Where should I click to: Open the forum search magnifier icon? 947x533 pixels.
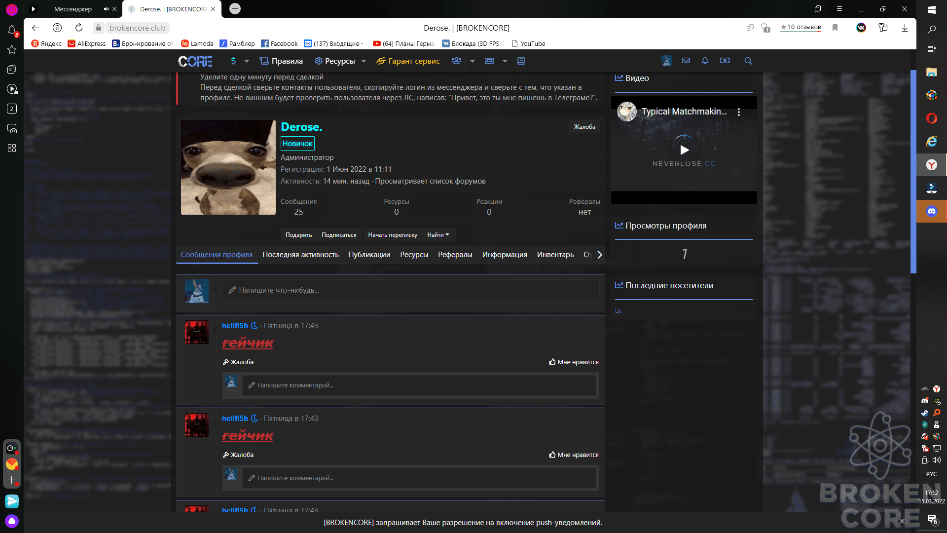pyautogui.click(x=748, y=61)
